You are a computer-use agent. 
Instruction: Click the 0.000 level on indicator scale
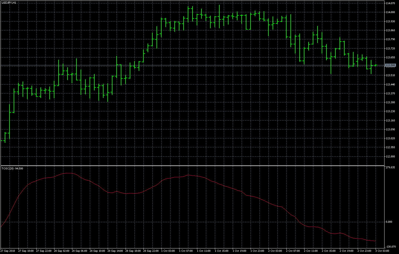coord(389,222)
